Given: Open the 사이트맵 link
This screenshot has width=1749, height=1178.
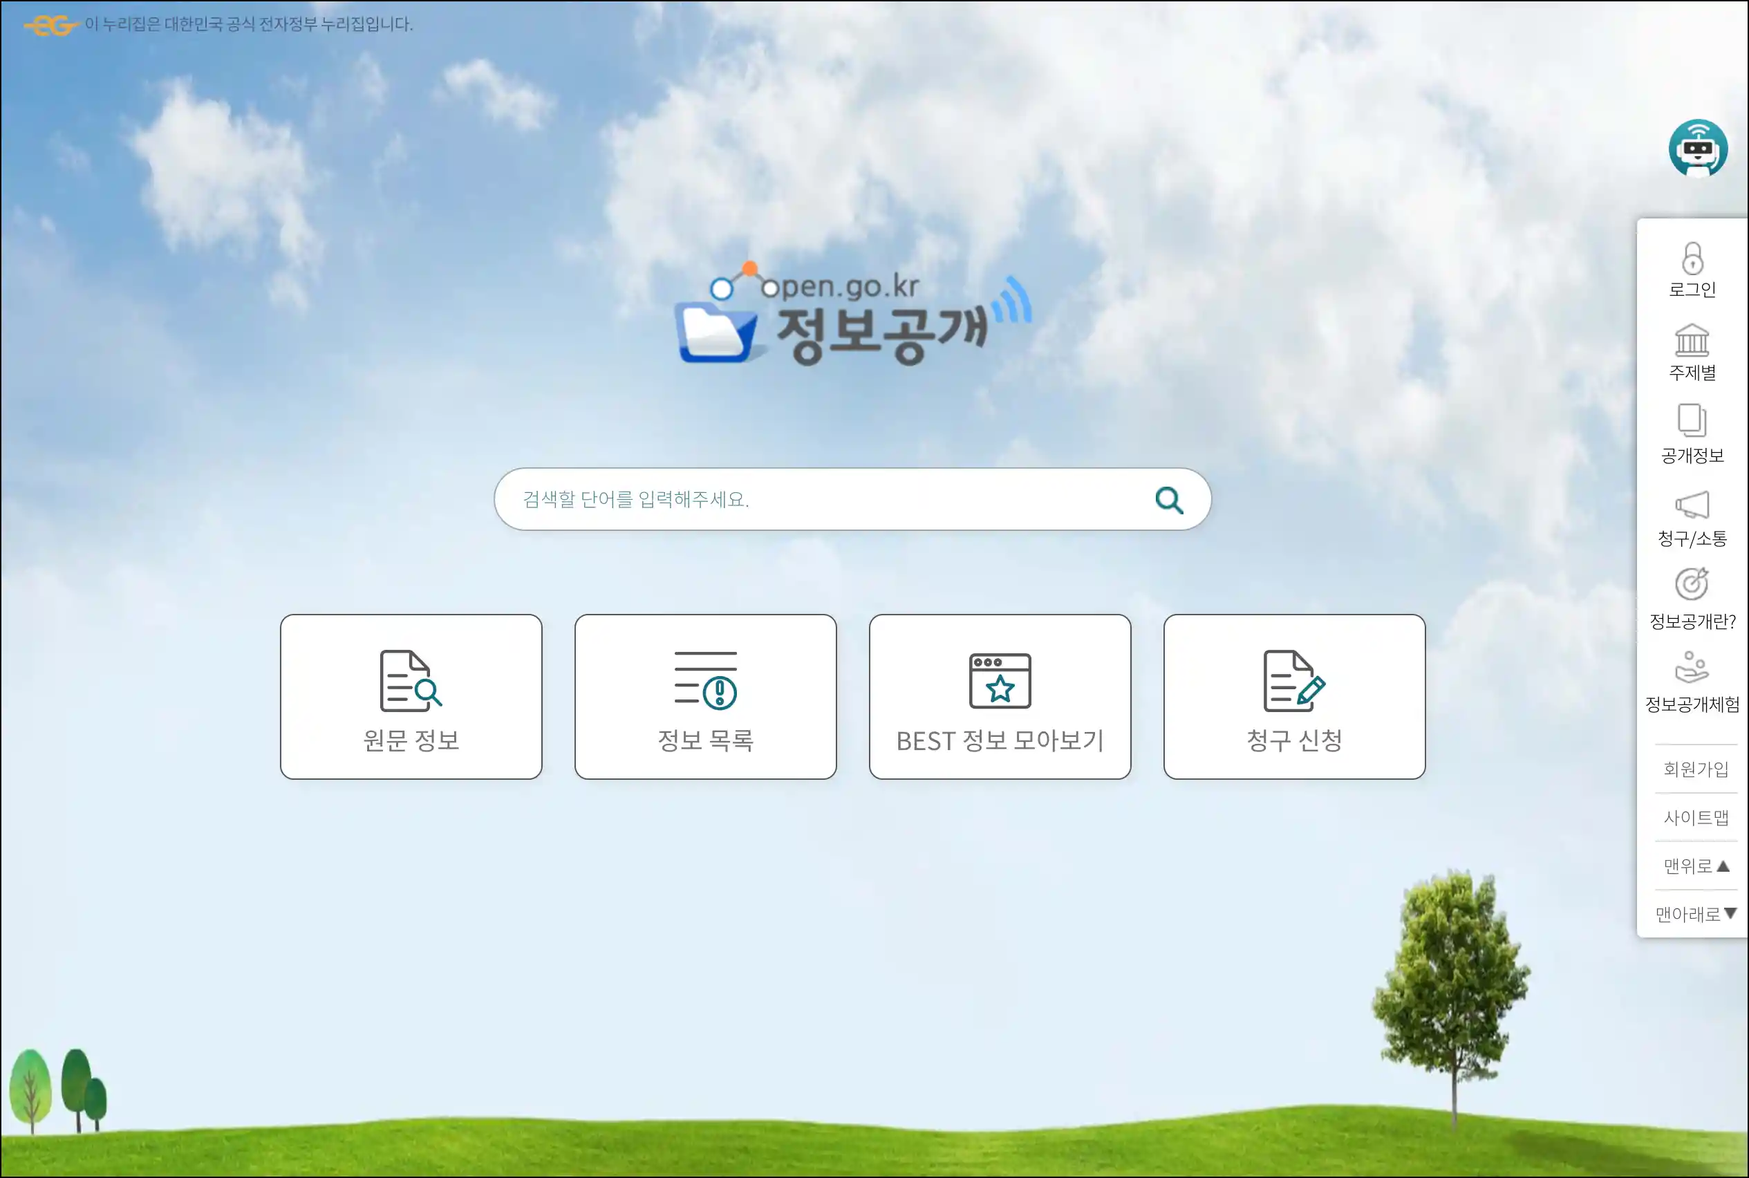Looking at the screenshot, I should click(1696, 816).
